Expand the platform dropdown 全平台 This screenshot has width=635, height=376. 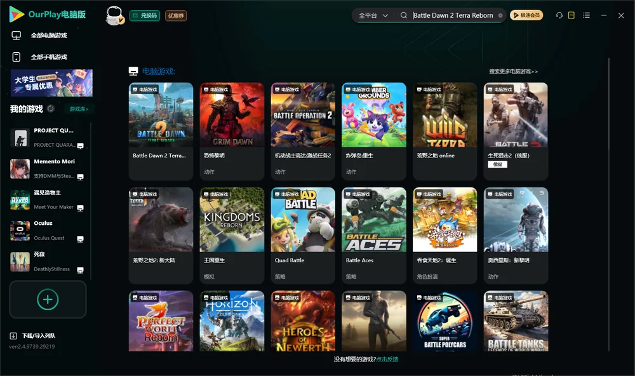point(373,15)
